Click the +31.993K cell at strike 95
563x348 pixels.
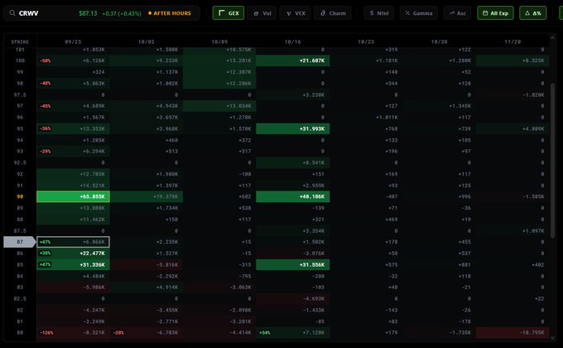click(x=292, y=128)
